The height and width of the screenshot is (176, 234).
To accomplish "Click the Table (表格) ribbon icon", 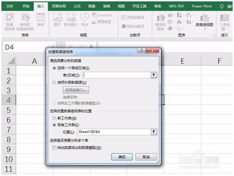I will coord(41,20).
